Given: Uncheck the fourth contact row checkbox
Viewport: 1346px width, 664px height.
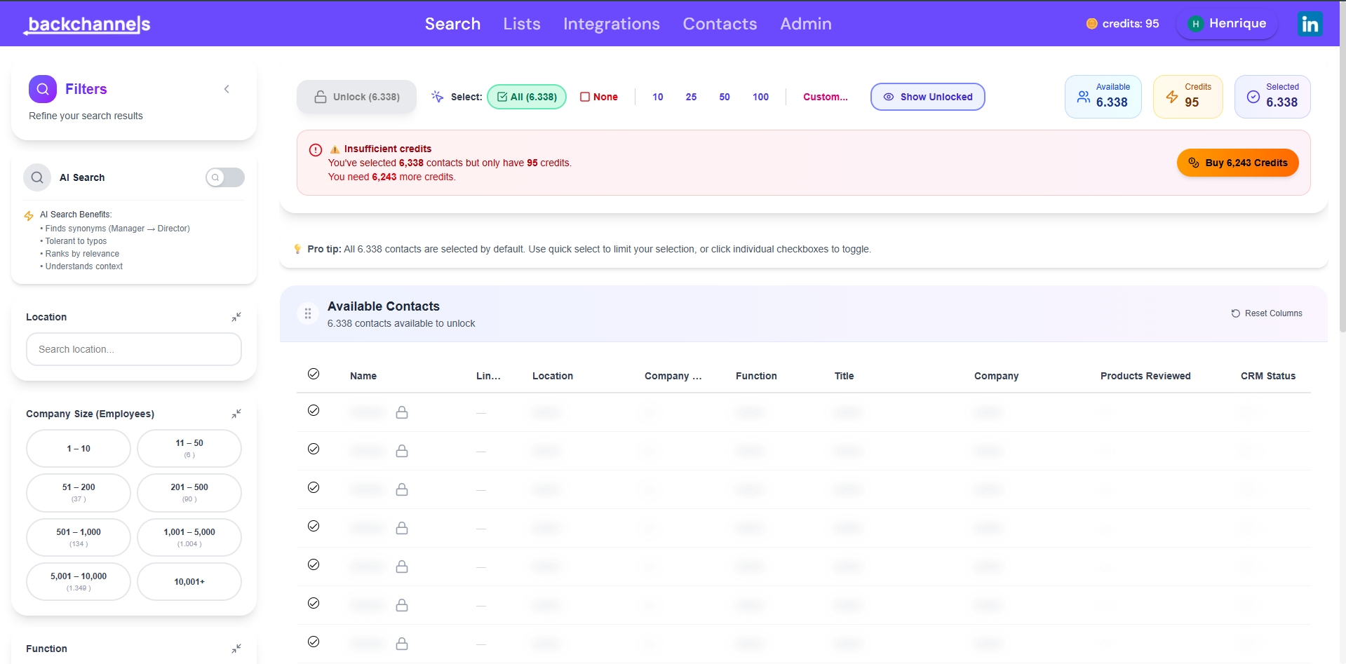Looking at the screenshot, I should tap(314, 526).
